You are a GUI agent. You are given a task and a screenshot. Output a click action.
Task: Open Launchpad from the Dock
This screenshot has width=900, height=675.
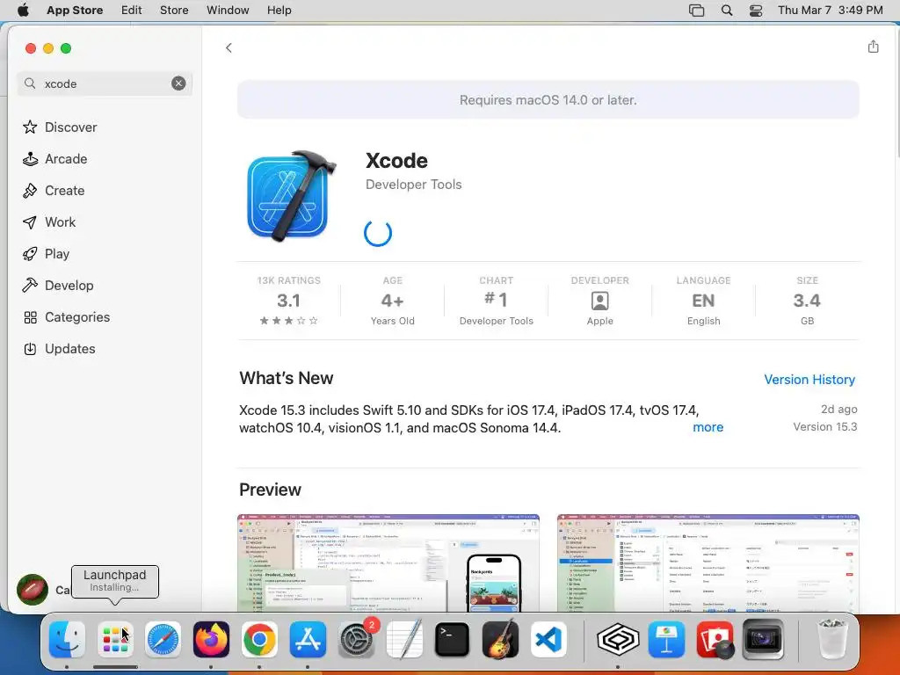115,640
